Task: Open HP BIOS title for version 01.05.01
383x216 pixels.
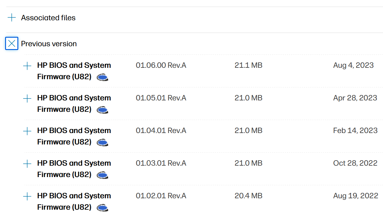Action: pos(74,98)
